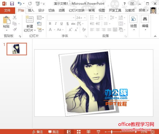Start slideshow from beginning icon in title bar
159x134 pixels.
pos(38,4)
